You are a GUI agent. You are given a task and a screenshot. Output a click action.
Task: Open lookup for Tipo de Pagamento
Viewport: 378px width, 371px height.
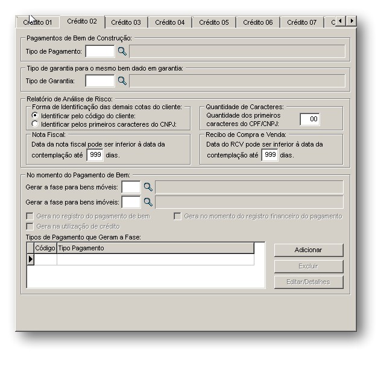click(x=122, y=51)
